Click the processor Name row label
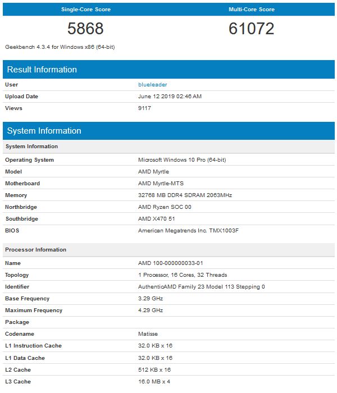Viewport: 337px width, 393px height. [x=13, y=263]
